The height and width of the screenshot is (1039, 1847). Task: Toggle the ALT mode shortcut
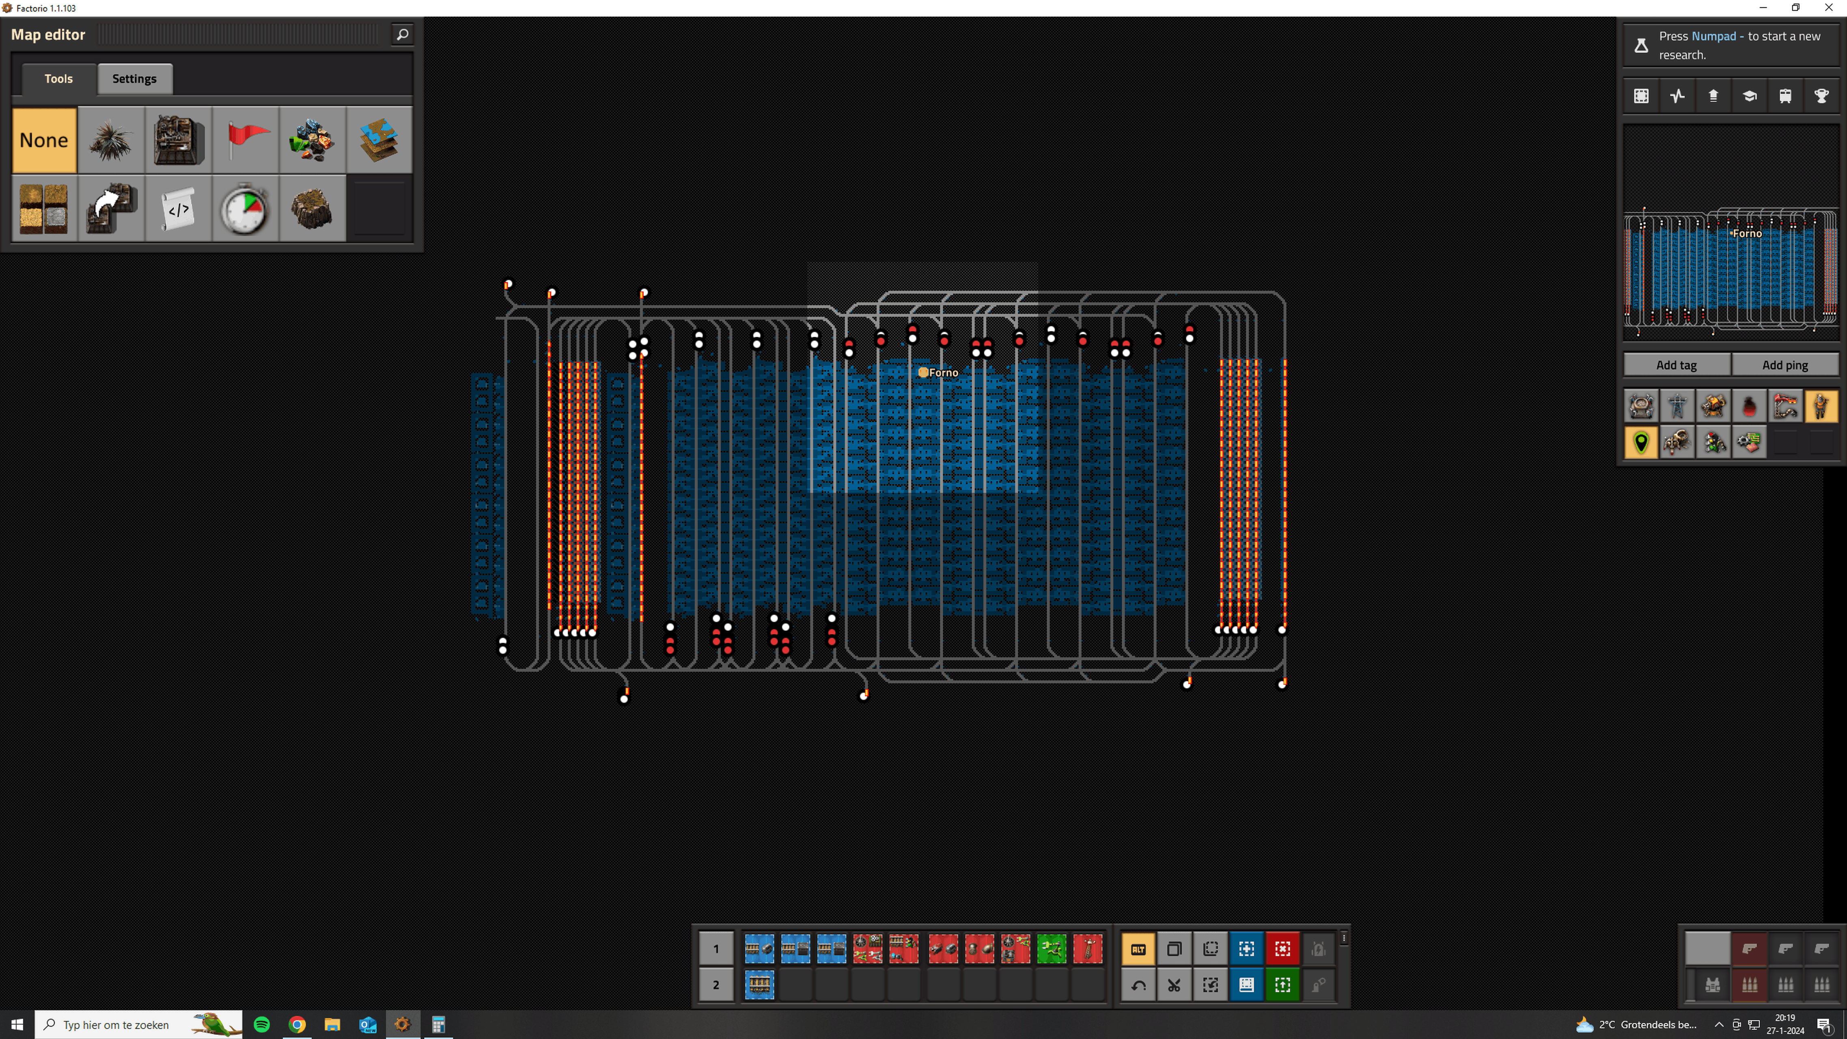(1138, 948)
